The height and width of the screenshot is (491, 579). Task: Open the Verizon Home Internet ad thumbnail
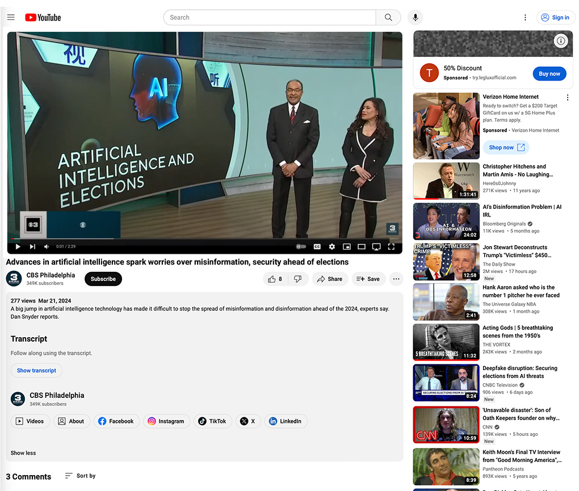446,126
